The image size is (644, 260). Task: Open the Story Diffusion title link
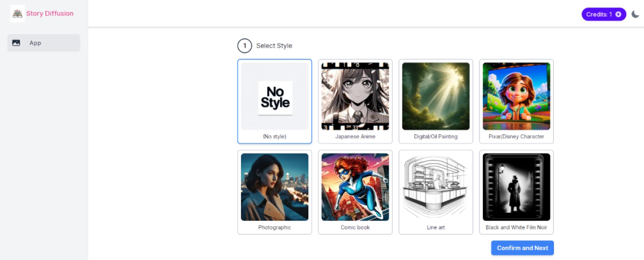point(49,14)
